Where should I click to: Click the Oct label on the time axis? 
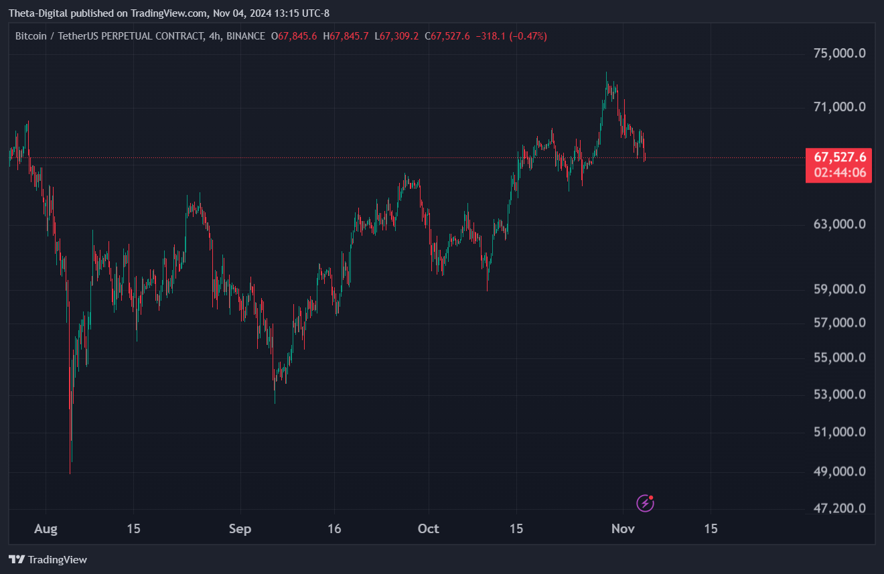428,529
